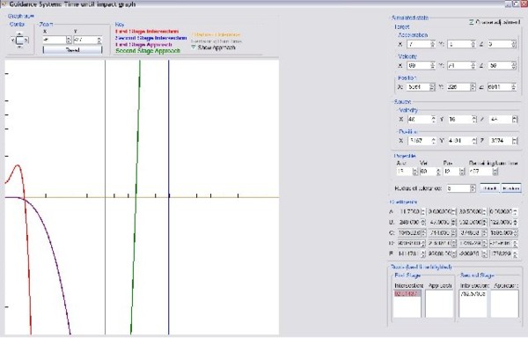
Task: Click 'First Stage Intersection' red key label
Action: [147, 32]
